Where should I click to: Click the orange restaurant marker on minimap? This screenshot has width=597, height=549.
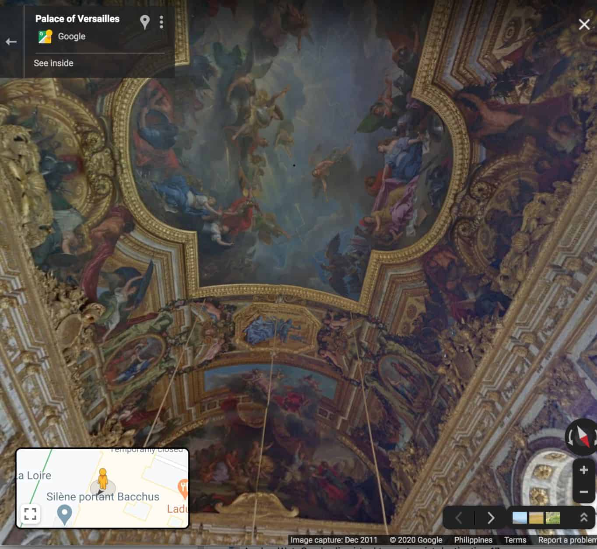[183, 488]
